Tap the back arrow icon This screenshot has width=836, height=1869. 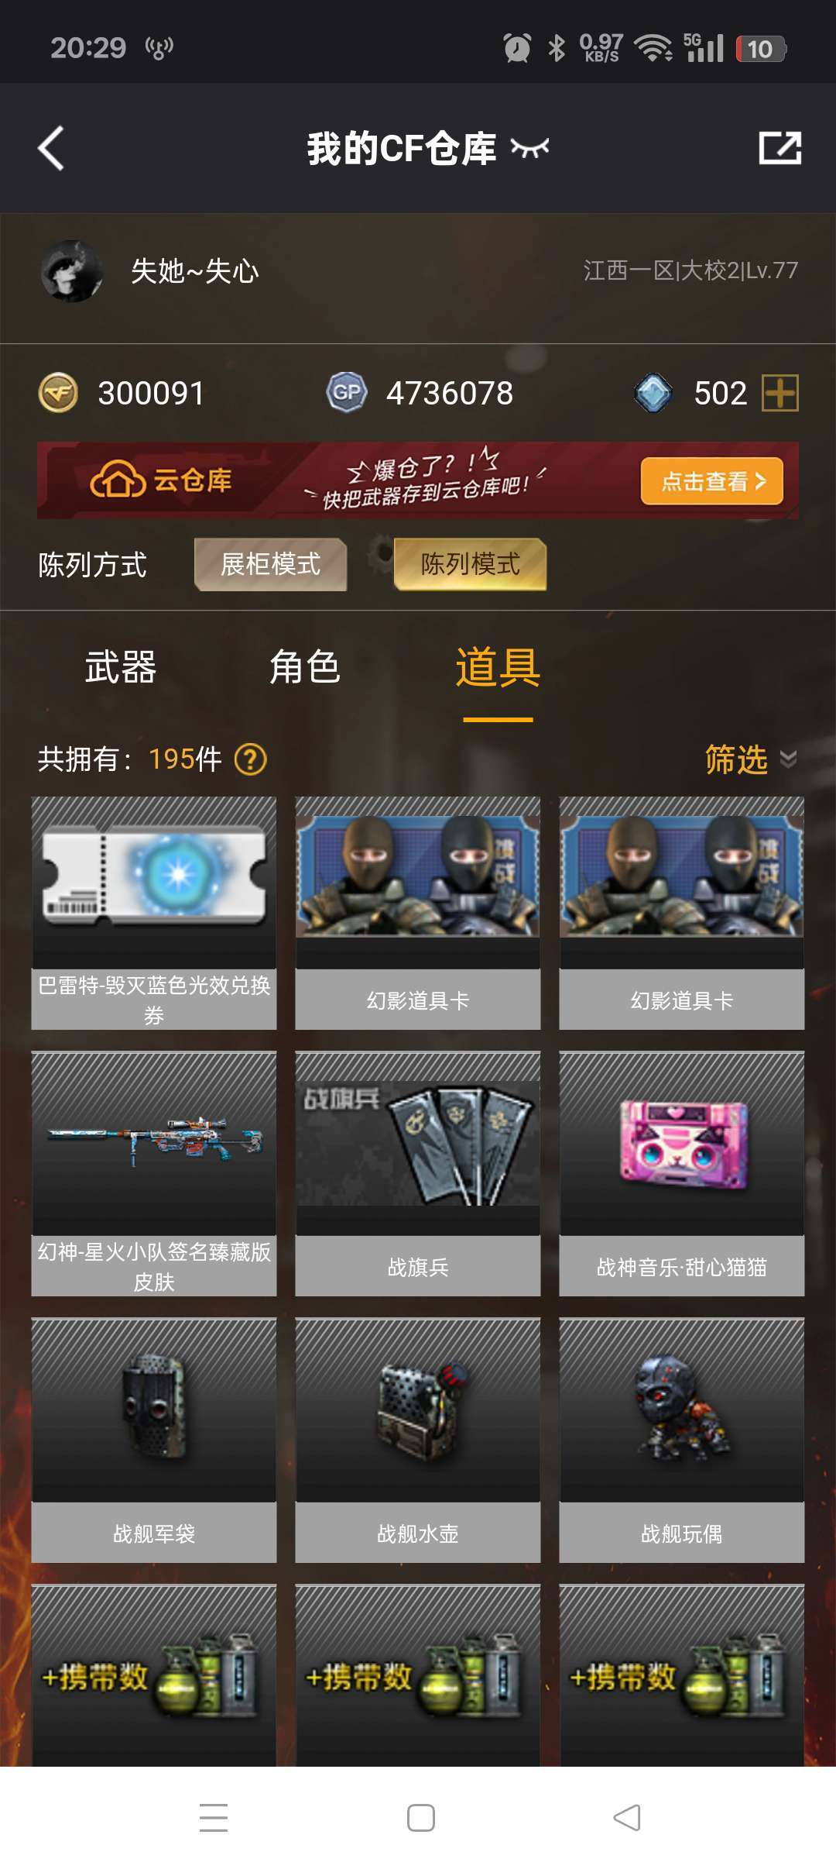pyautogui.click(x=51, y=148)
